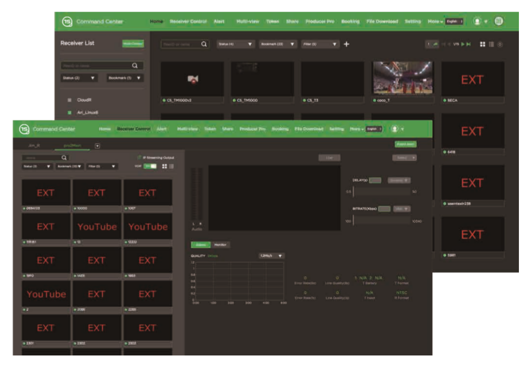The image size is (527, 365).
Task: Open the Status (2) dropdown in Receiver List
Action: point(79,78)
